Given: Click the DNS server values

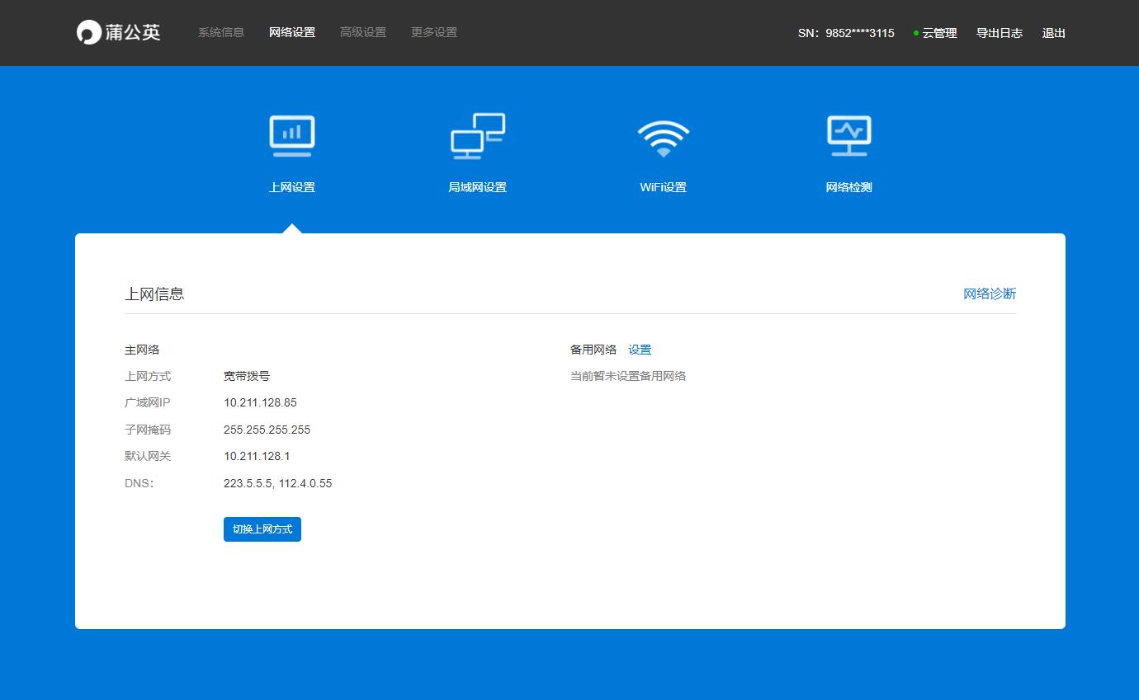Looking at the screenshot, I should pos(278,483).
